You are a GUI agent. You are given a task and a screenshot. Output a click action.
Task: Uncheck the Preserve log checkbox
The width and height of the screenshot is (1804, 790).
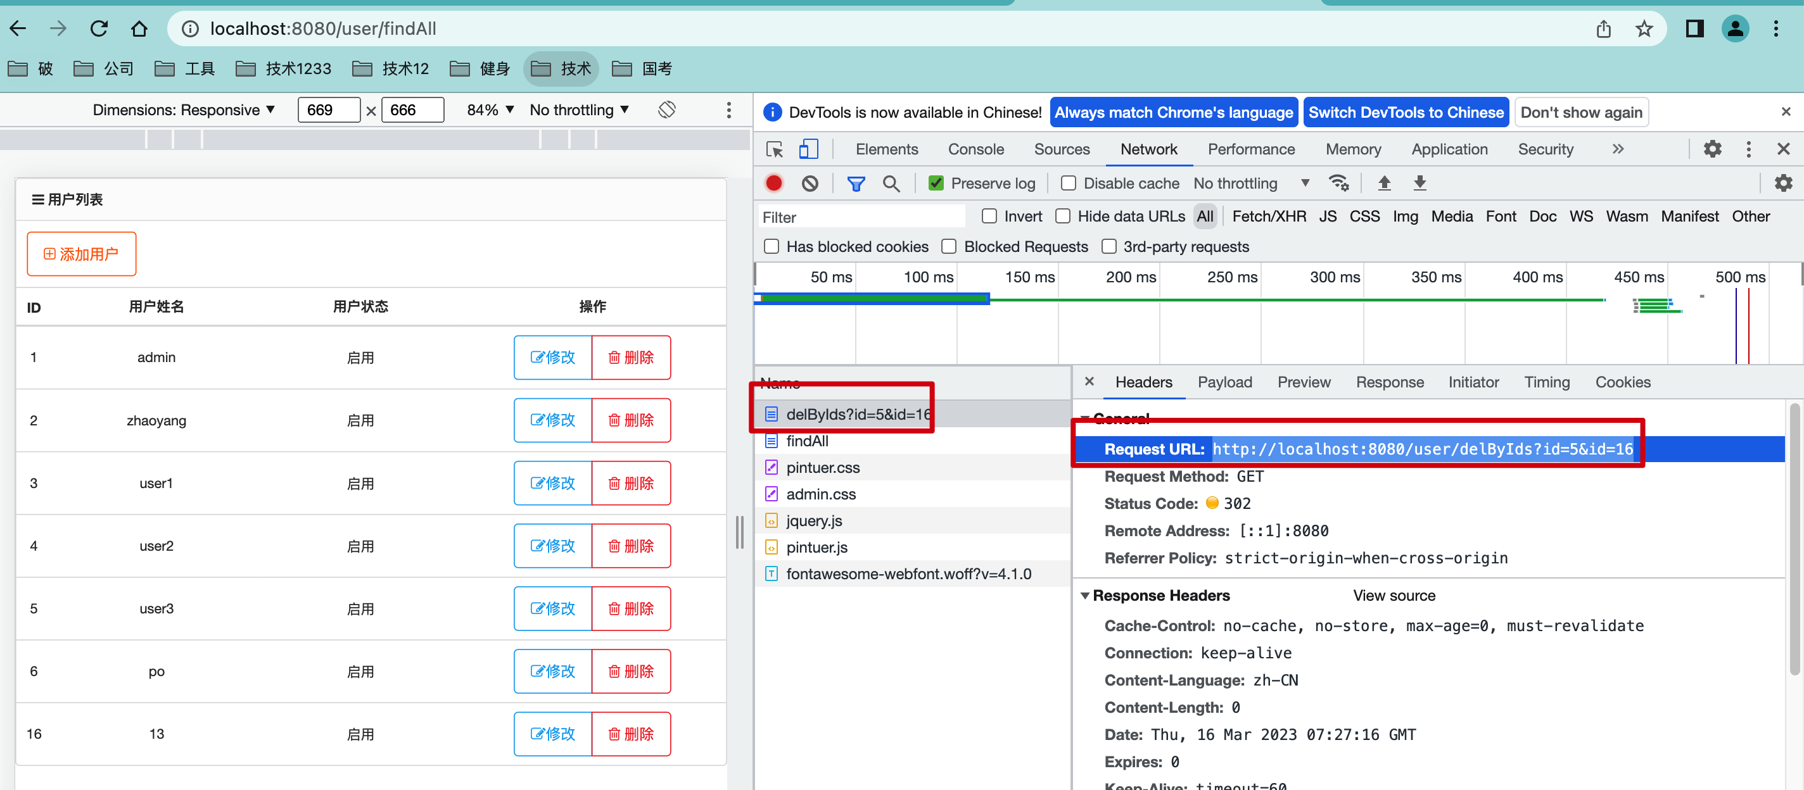pyautogui.click(x=936, y=184)
